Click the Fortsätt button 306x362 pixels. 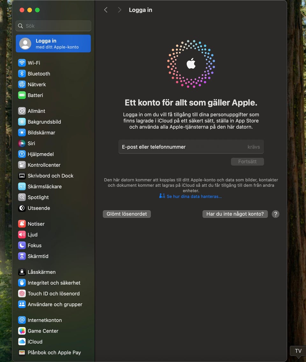(247, 162)
